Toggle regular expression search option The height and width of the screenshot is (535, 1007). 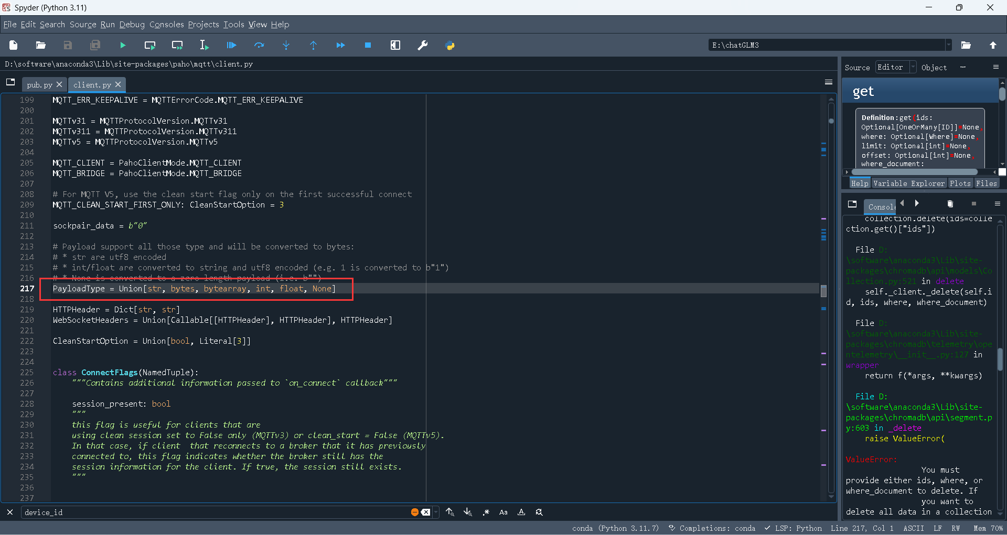[486, 512]
